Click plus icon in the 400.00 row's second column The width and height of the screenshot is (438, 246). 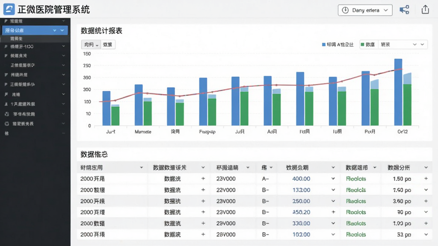203,179
